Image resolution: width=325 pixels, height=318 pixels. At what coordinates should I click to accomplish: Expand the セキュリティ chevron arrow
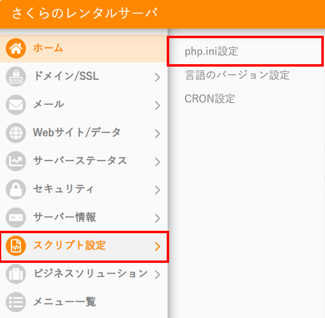click(158, 190)
